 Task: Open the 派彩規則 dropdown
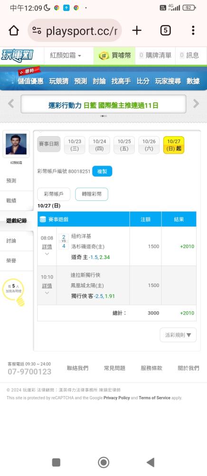(x=178, y=335)
